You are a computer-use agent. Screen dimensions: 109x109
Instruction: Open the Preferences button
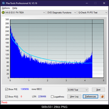point(91,97)
